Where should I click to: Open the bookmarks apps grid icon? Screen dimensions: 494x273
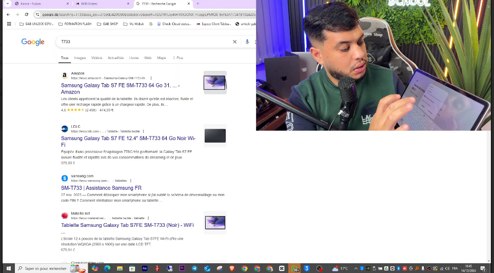(x=9, y=24)
